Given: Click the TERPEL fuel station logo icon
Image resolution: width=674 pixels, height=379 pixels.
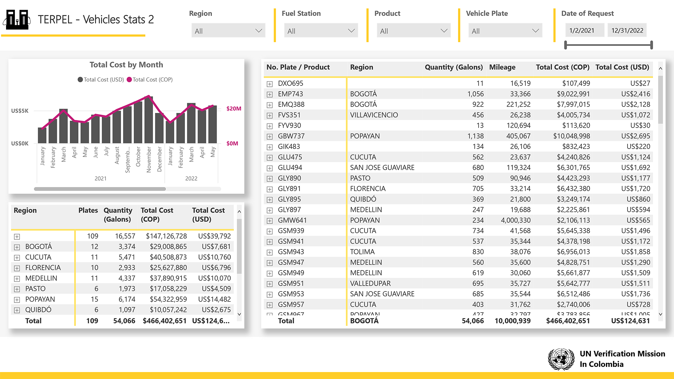Looking at the screenshot, I should tap(17, 20).
